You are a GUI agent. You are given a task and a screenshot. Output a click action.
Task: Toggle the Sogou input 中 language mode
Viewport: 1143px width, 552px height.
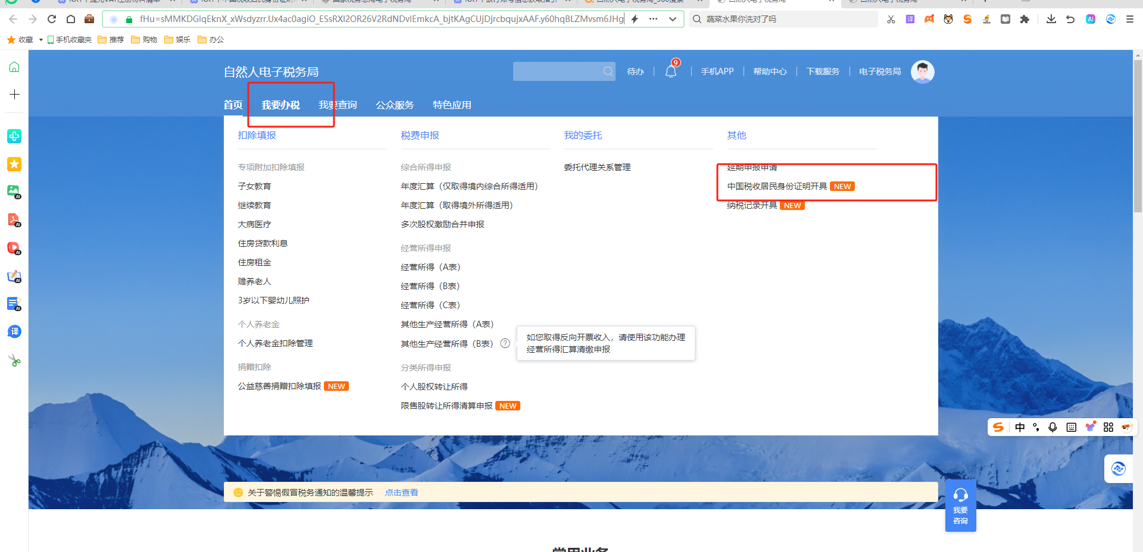(1020, 427)
